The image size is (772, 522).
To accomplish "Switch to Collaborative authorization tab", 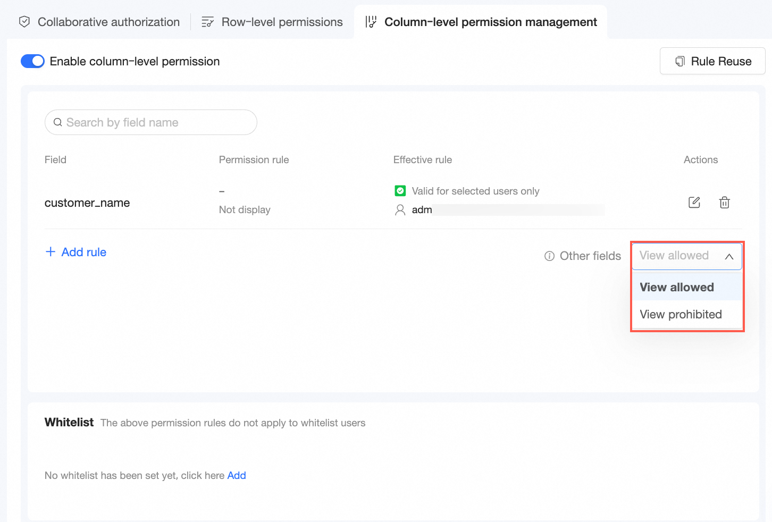I will pyautogui.click(x=108, y=22).
